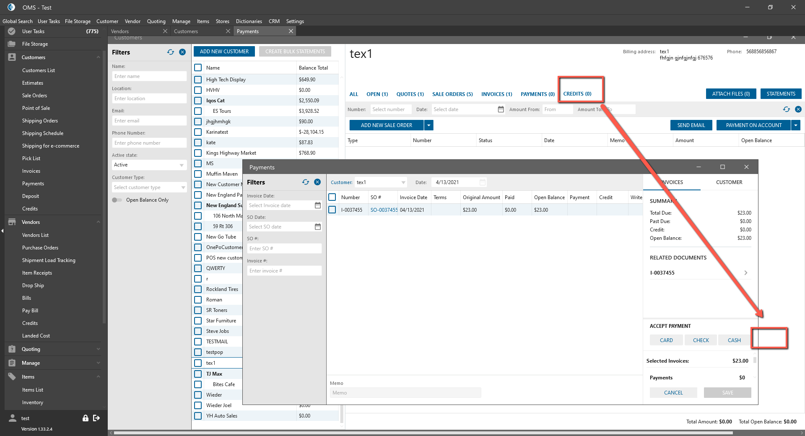Click the Enter SO # field

coord(284,249)
